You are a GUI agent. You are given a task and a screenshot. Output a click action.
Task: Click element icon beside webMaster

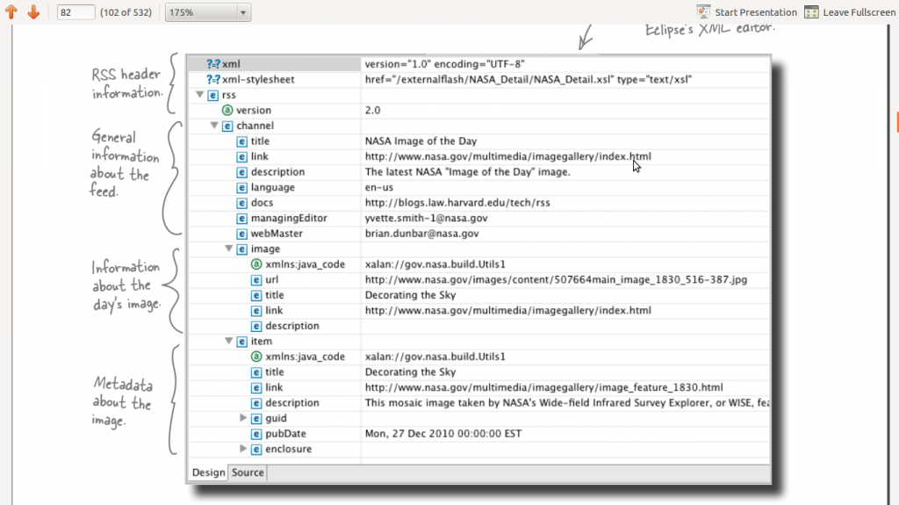click(242, 234)
